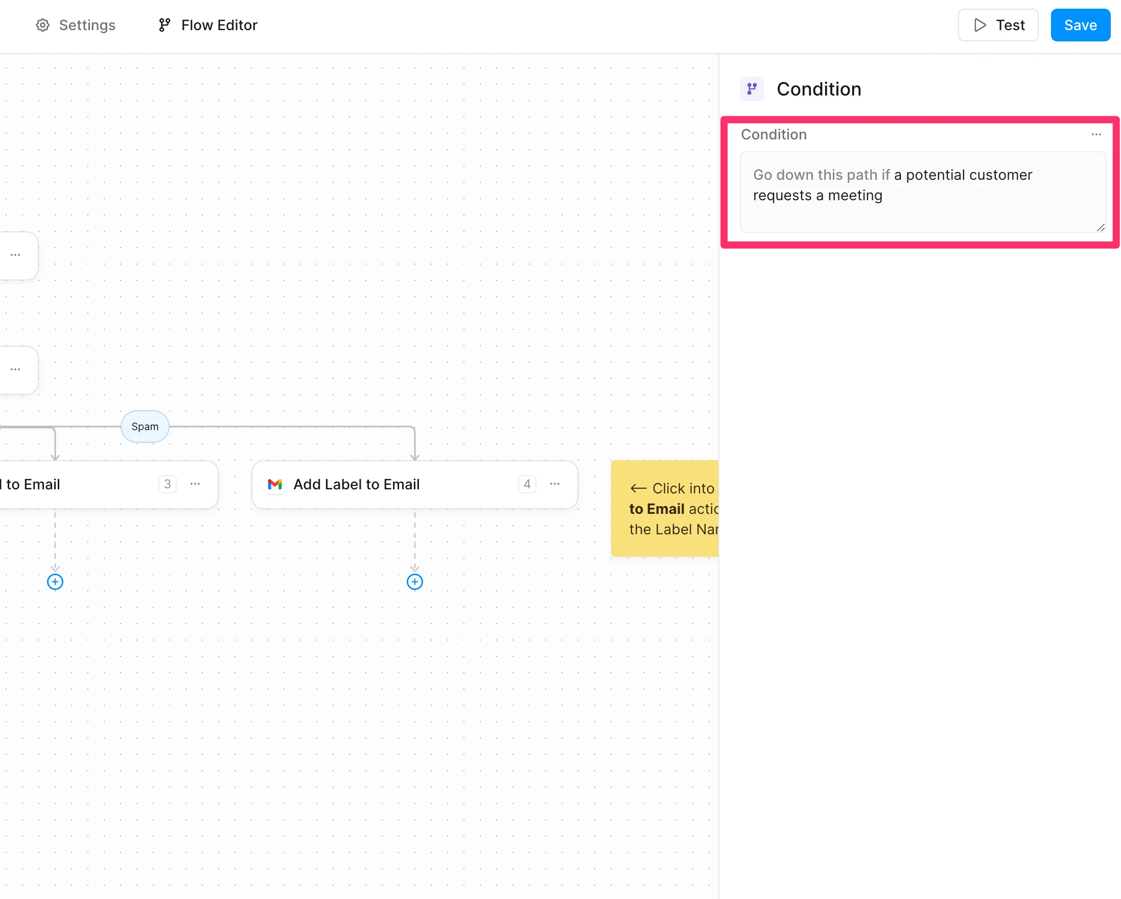Click the Flow Editor branch icon
This screenshot has height=899, width=1121.
[x=165, y=25]
